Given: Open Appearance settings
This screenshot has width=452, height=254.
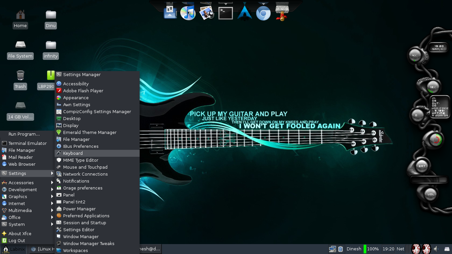Looking at the screenshot, I should tap(97, 98).
